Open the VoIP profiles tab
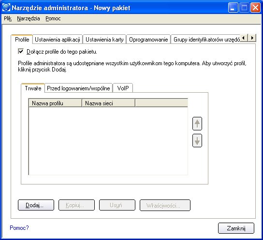 click(x=123, y=88)
